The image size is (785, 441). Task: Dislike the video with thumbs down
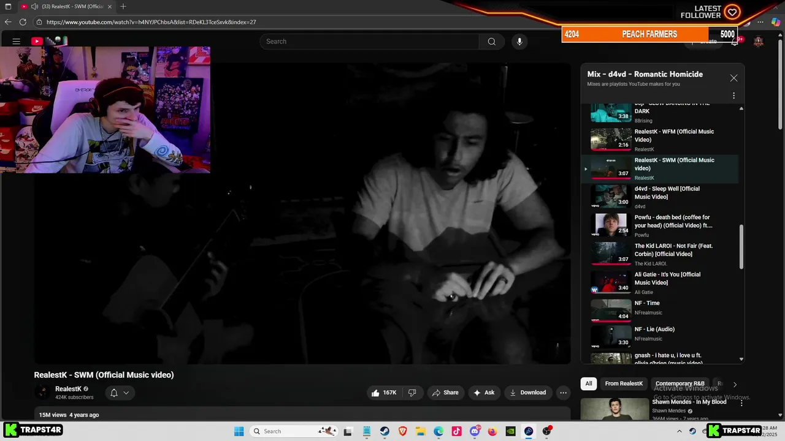412,393
